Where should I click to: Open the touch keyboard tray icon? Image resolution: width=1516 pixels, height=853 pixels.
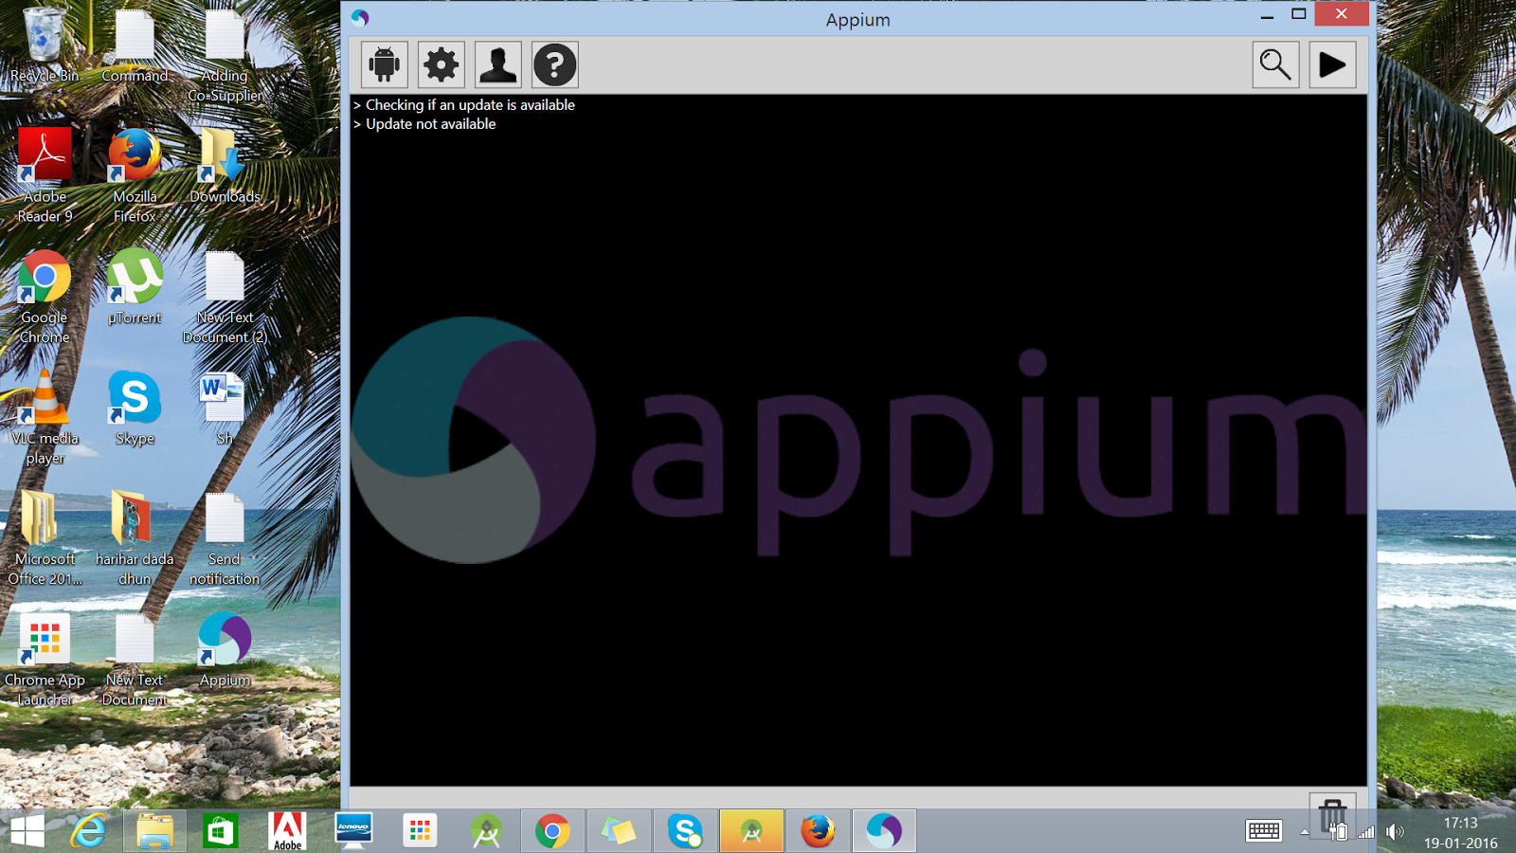1264,831
